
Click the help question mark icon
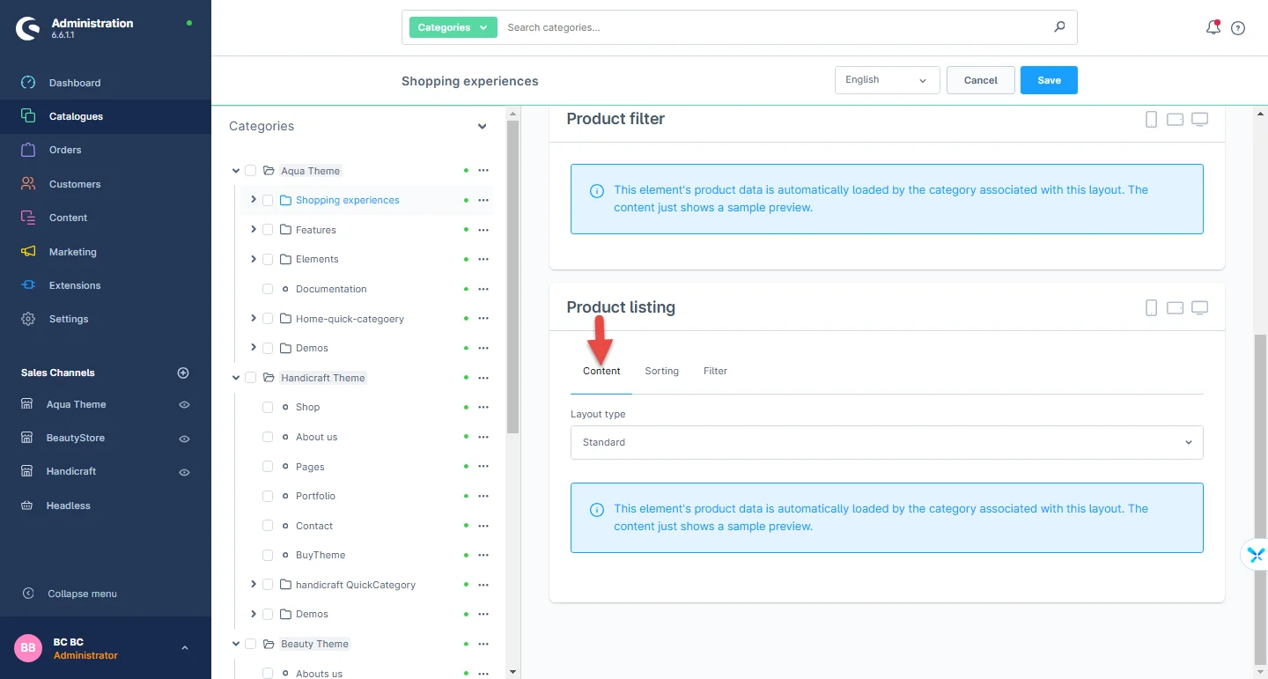[1238, 28]
